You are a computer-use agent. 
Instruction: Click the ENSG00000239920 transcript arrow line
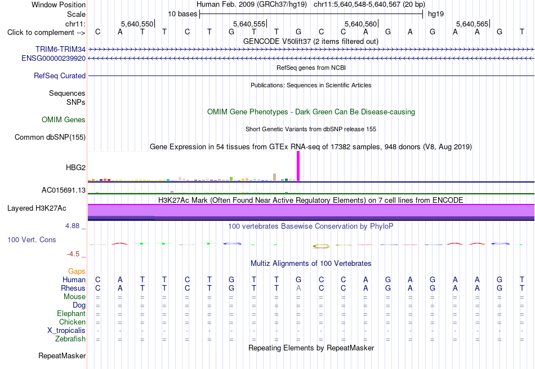311,59
